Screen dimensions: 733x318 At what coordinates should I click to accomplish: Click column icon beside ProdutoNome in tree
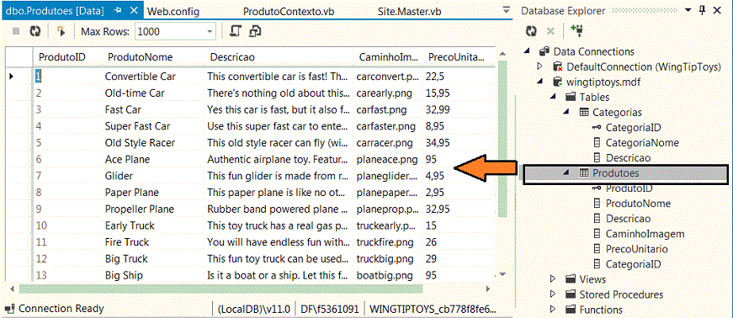pyautogui.click(x=597, y=204)
